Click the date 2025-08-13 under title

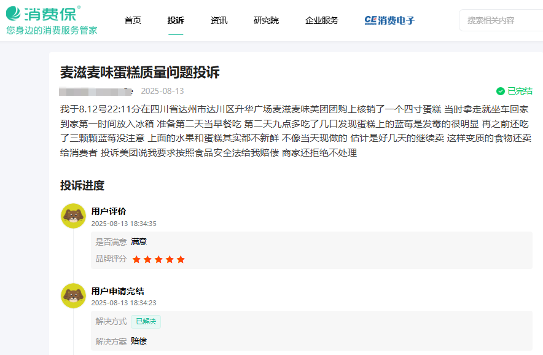coord(162,91)
